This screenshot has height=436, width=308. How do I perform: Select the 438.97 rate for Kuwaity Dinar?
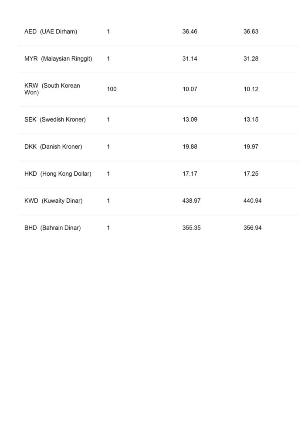pos(192,201)
